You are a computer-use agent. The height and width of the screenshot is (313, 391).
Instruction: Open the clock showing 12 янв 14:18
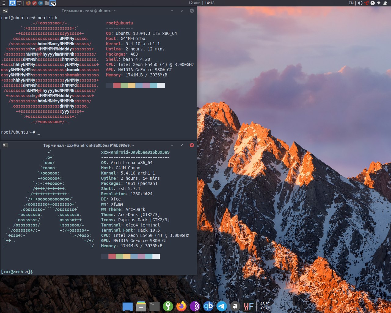coord(201,3)
